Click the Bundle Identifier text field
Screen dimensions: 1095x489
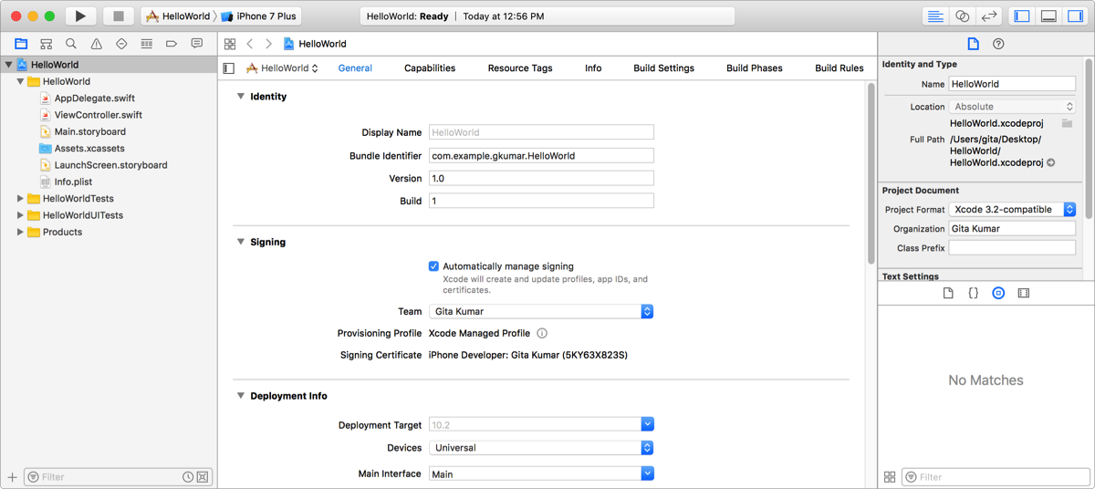pyautogui.click(x=541, y=156)
